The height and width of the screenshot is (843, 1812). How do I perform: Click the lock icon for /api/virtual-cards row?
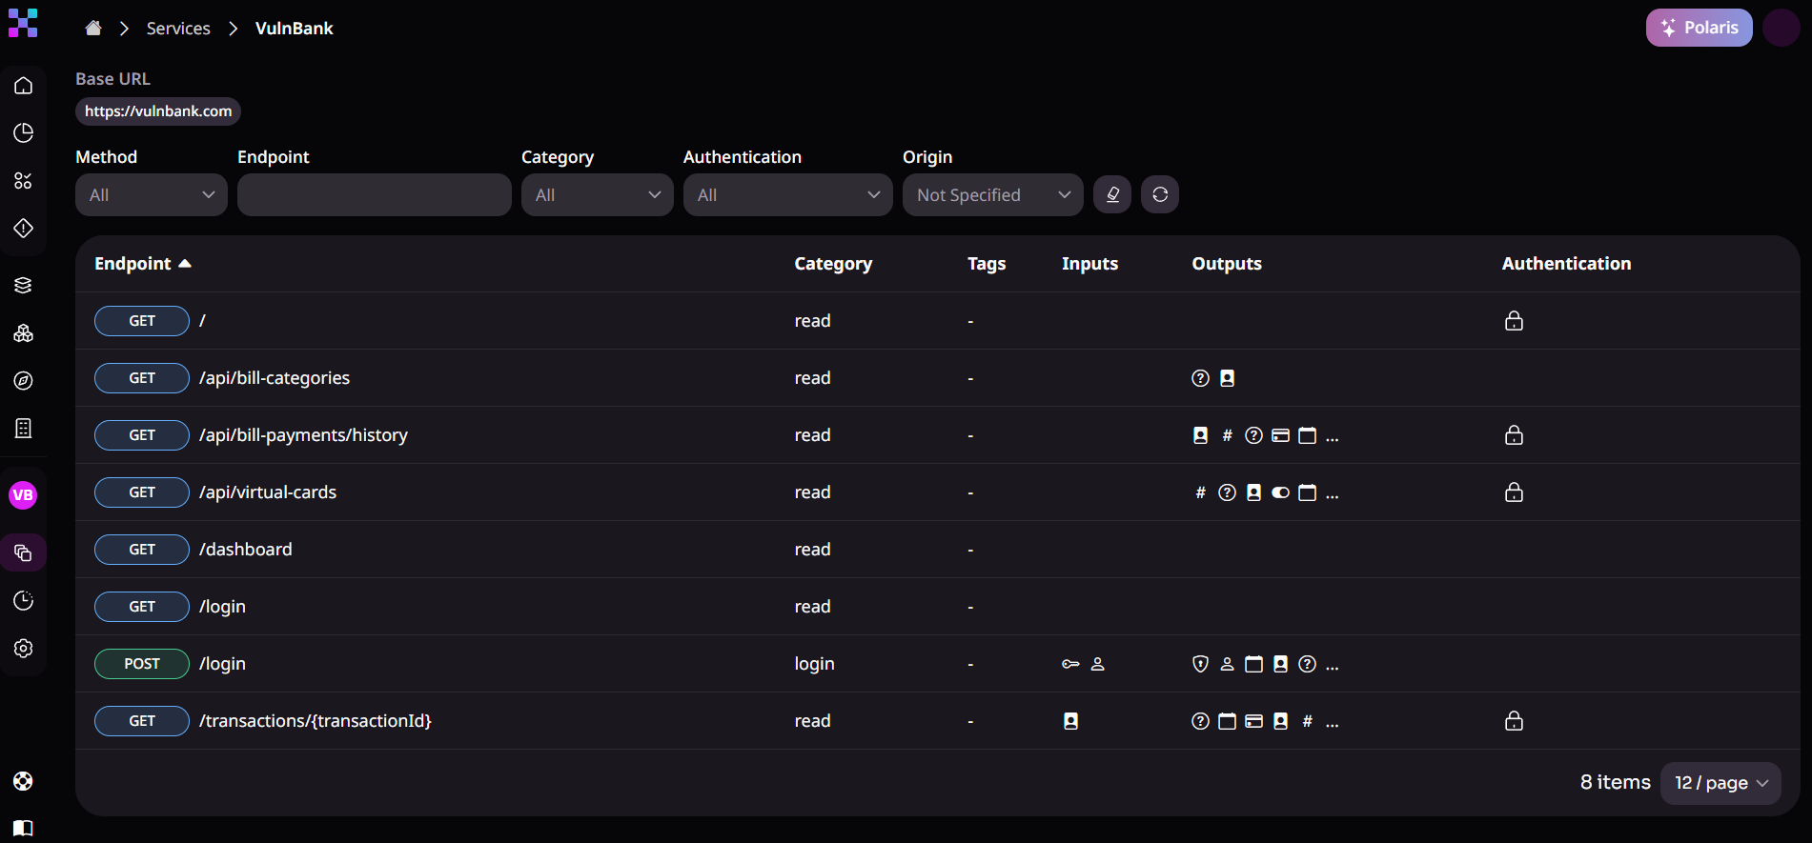1514,492
